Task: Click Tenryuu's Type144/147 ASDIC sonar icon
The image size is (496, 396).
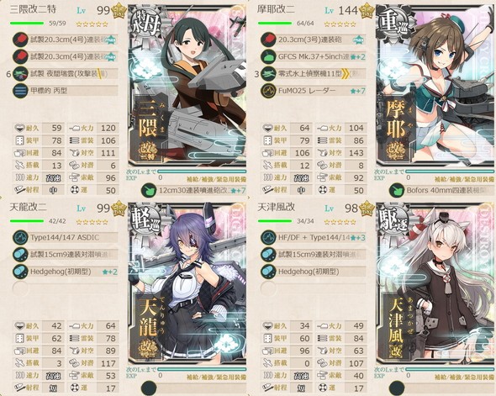Action: point(20,238)
